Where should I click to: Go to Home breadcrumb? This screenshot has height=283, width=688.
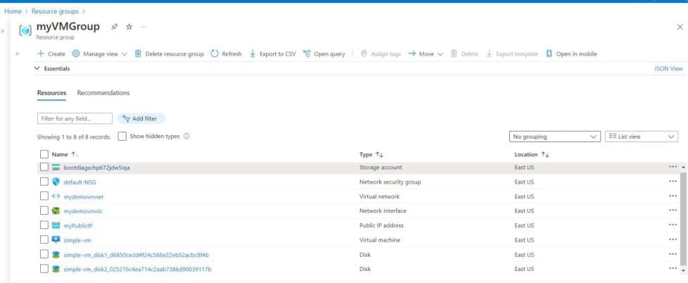point(13,11)
